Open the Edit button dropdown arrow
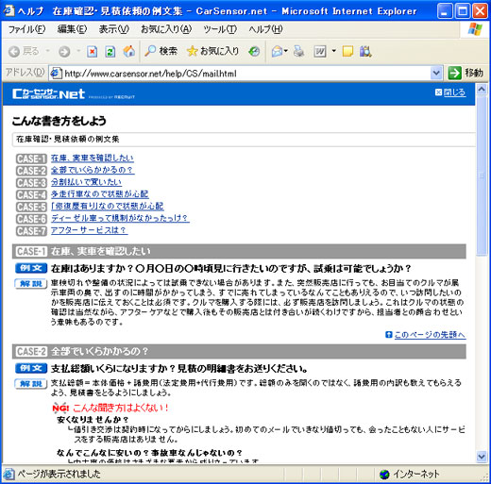The image size is (491, 484). click(x=333, y=51)
